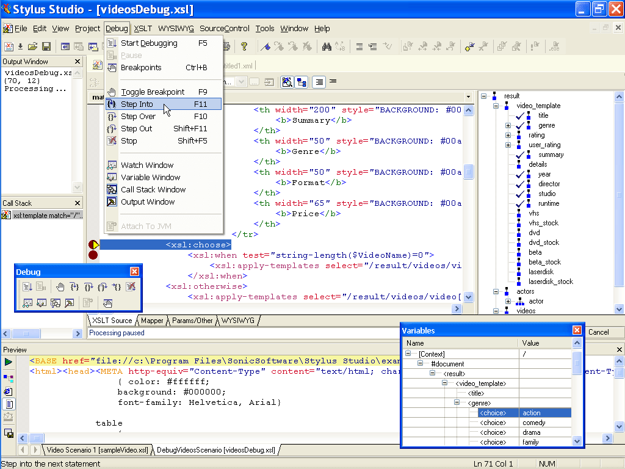Collapse the video_template tree node

[496, 105]
